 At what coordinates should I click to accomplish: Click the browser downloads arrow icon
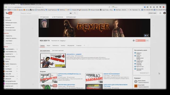(151, 7)
